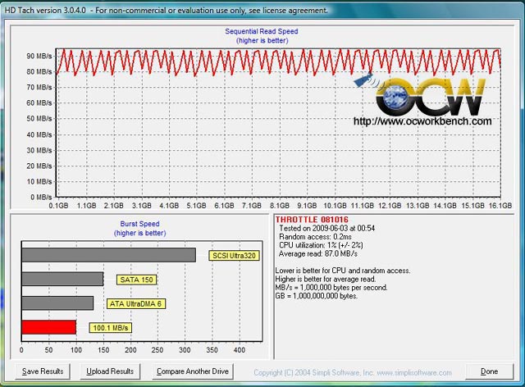The width and height of the screenshot is (525, 387).
Task: Click CPU utilization: 1% line
Action: click(x=321, y=245)
